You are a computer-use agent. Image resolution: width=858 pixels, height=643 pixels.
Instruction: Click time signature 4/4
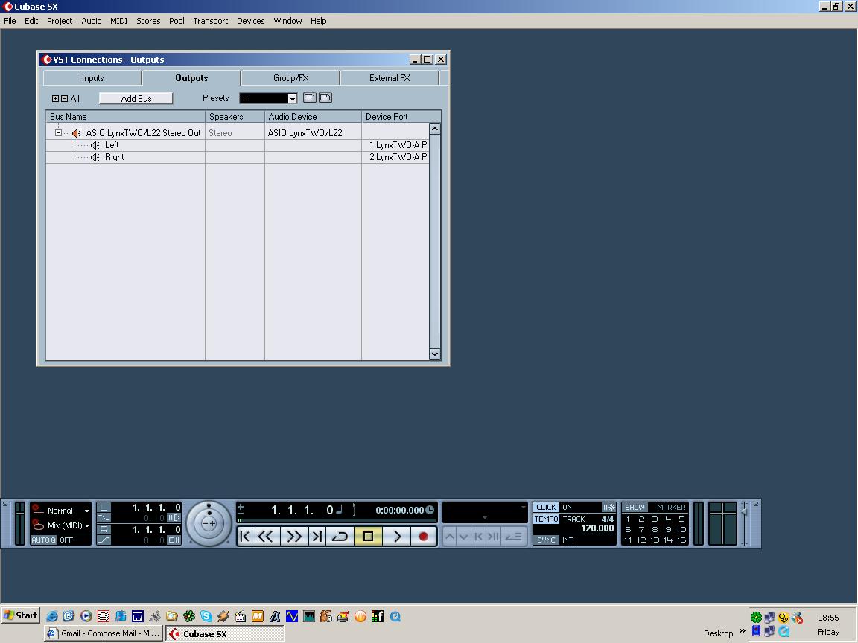coord(608,519)
